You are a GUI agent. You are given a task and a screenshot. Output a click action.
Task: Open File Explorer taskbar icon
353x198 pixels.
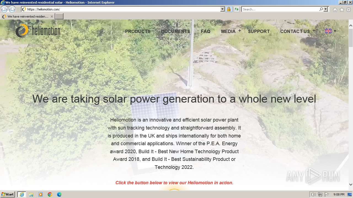pyautogui.click(x=31, y=194)
